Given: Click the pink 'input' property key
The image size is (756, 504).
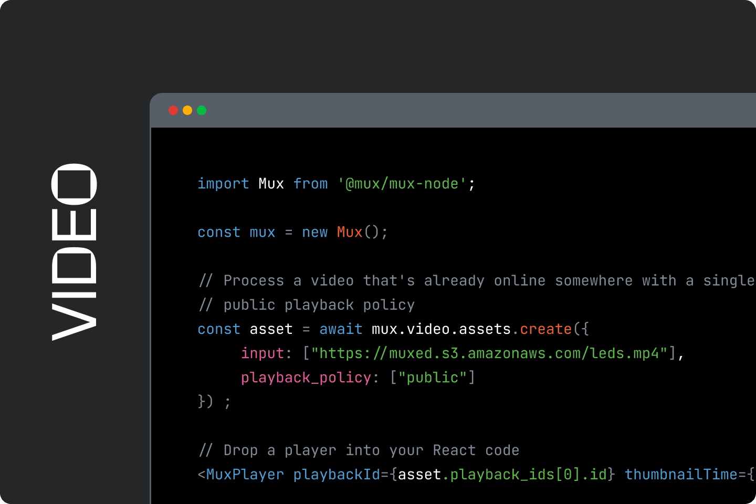Looking at the screenshot, I should pos(262,353).
